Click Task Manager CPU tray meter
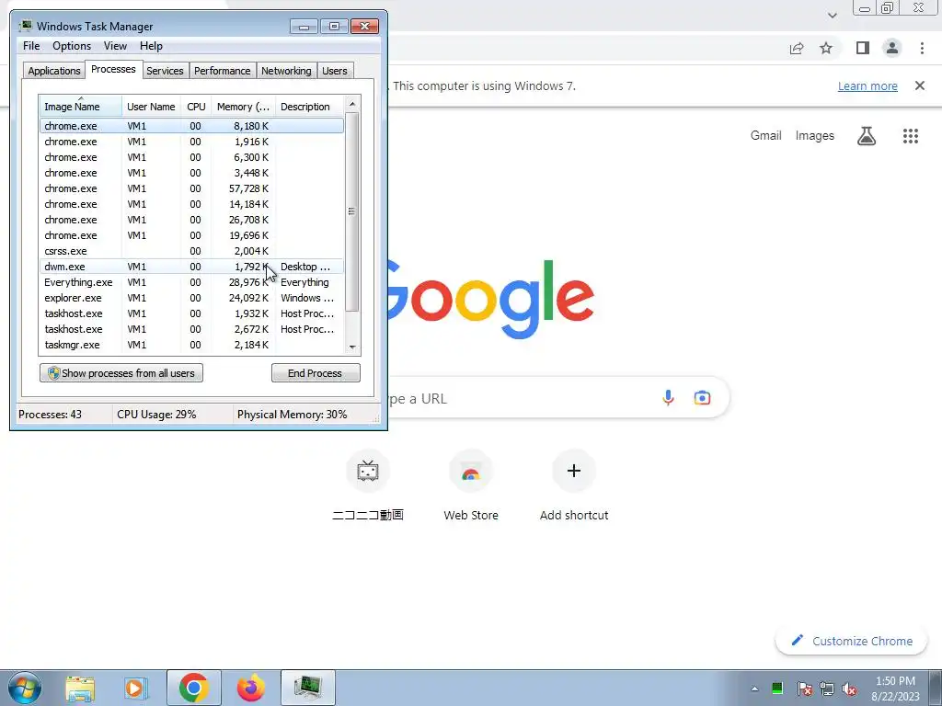The image size is (942, 706). (777, 689)
